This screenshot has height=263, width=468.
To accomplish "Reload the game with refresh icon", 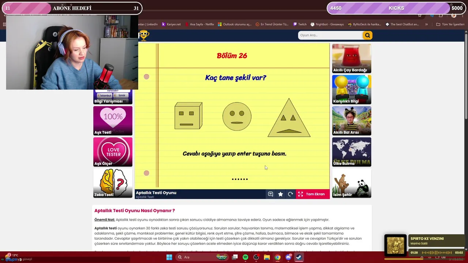I will [290, 194].
